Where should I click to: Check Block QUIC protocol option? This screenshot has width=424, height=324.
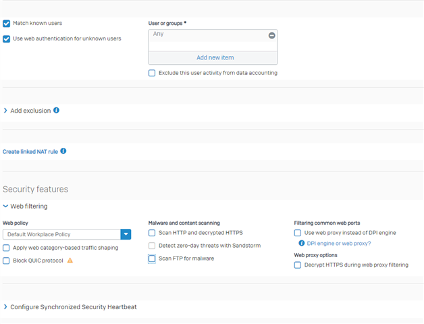click(6, 261)
